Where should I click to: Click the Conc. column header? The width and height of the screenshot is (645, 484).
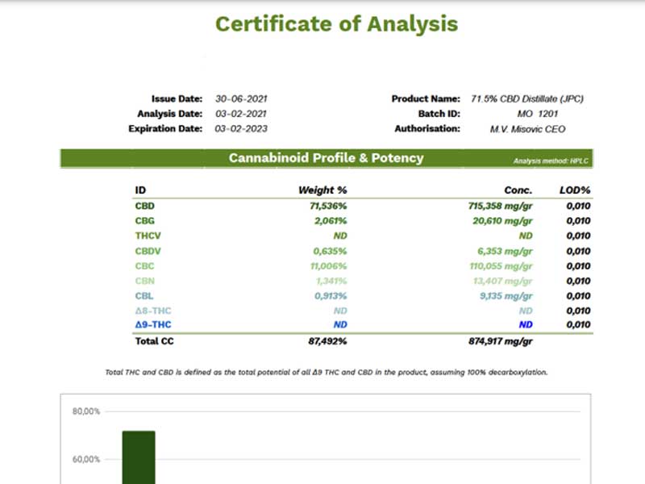518,190
